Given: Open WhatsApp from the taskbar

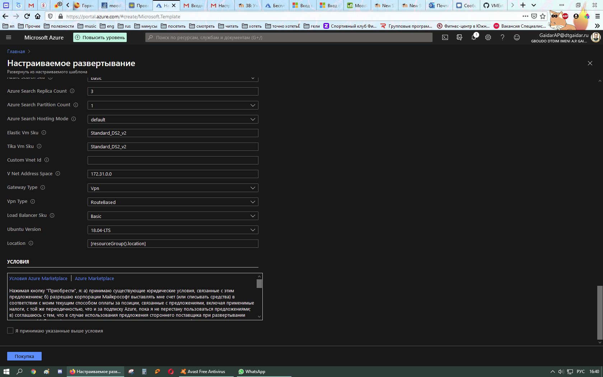Looking at the screenshot, I should pyautogui.click(x=251, y=372).
